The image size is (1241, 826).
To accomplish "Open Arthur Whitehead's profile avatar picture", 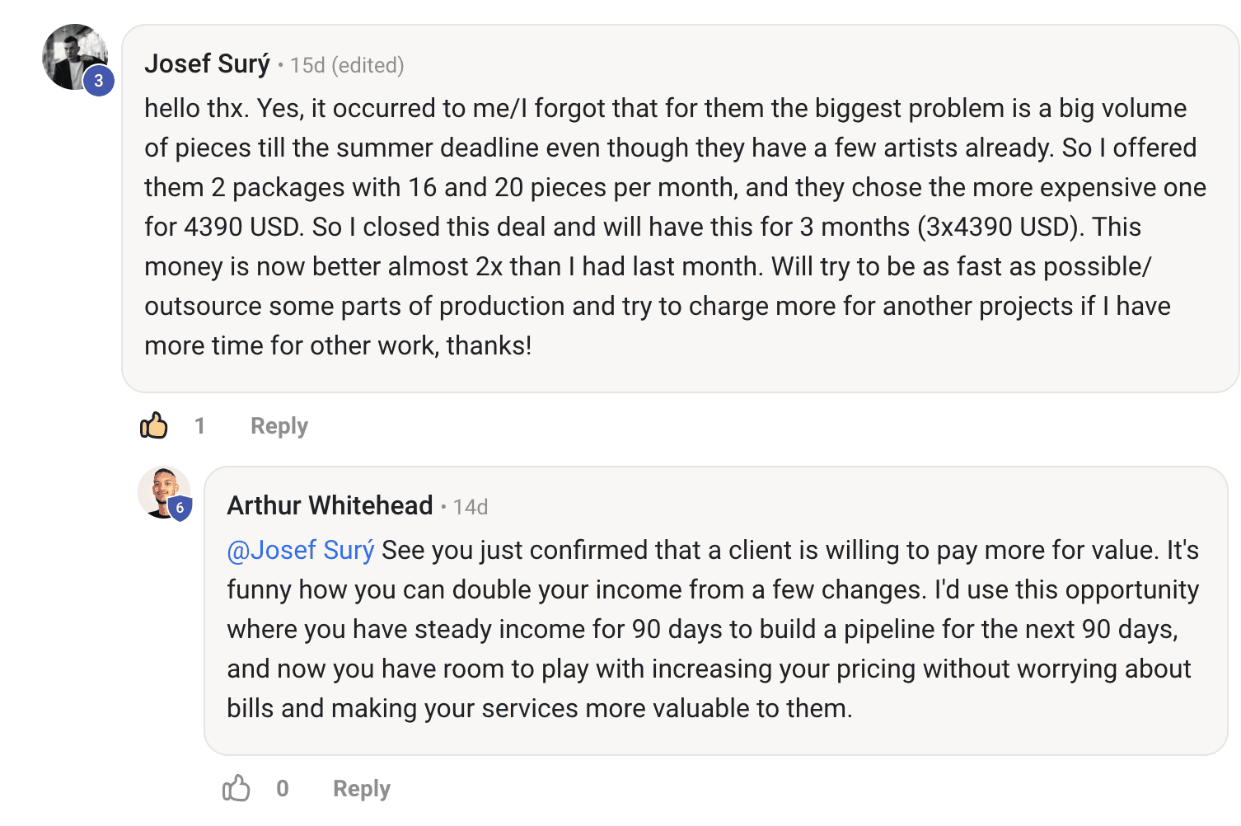I will tap(164, 492).
